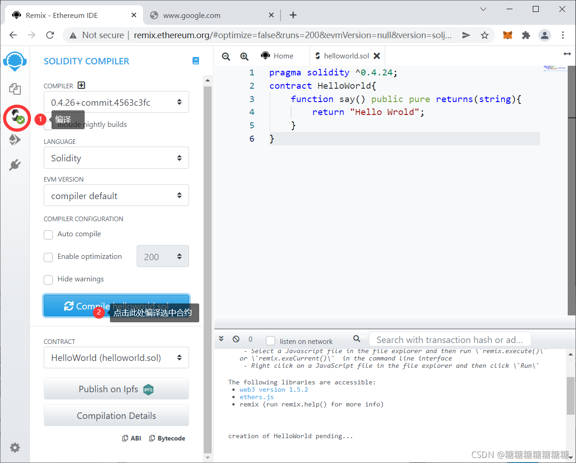The height and width of the screenshot is (463, 576).
Task: Open the Chrome three-dot menu
Action: [x=563, y=35]
